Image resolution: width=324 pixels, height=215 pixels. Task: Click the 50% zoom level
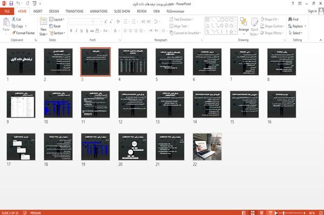[x=312, y=213]
